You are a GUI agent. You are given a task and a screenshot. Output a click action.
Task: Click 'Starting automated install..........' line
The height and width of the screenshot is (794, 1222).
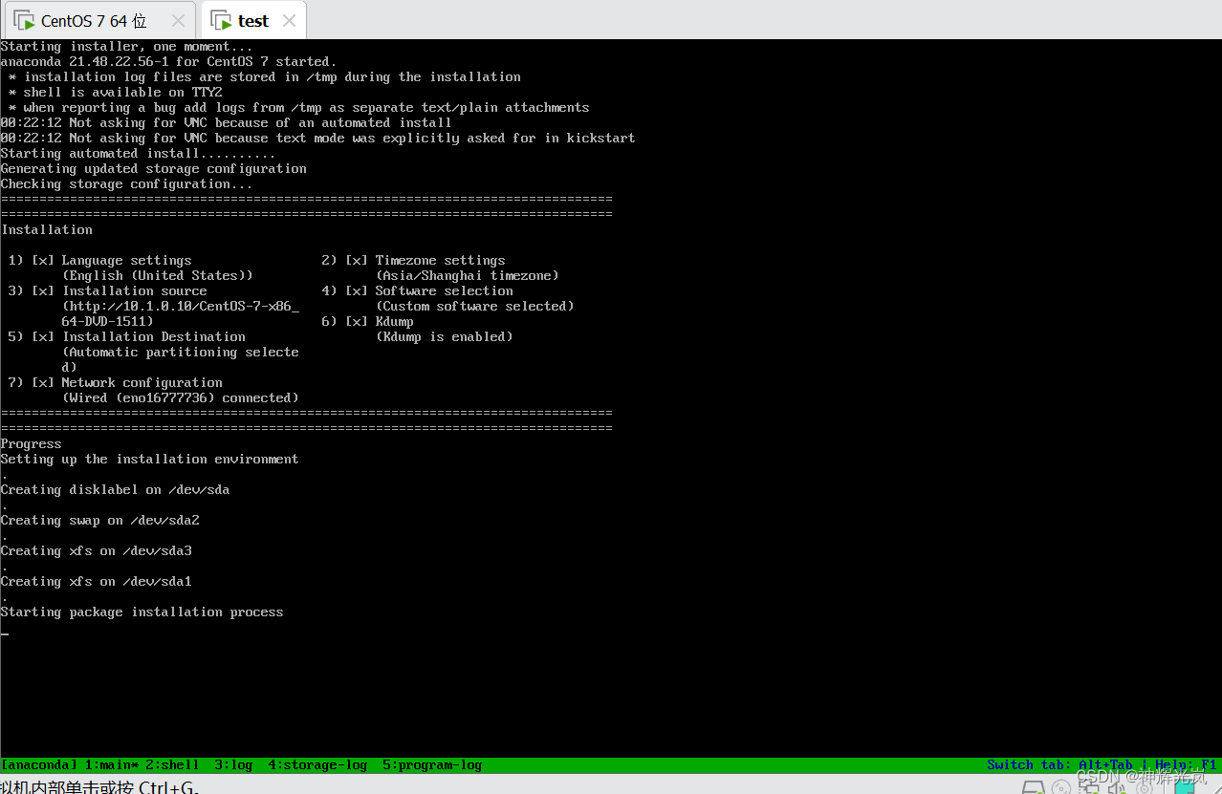pos(138,153)
